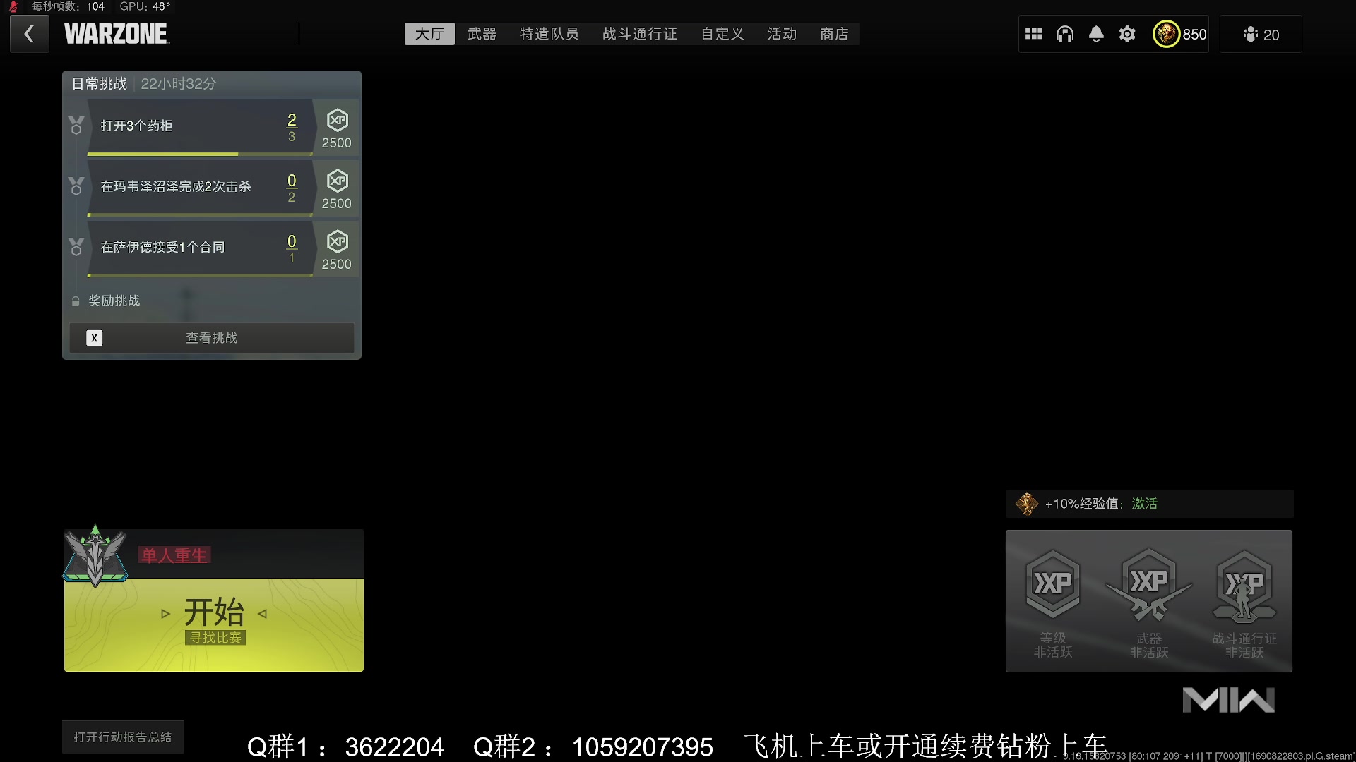Open the 武器 tab

tap(482, 34)
